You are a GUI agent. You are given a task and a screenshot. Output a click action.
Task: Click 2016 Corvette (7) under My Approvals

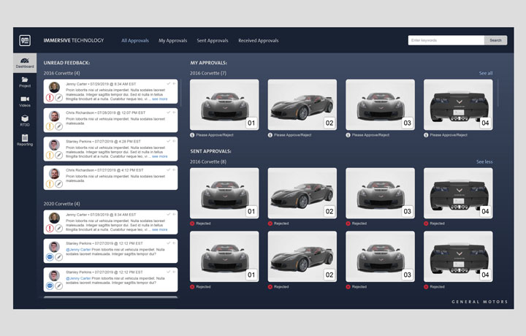(208, 73)
